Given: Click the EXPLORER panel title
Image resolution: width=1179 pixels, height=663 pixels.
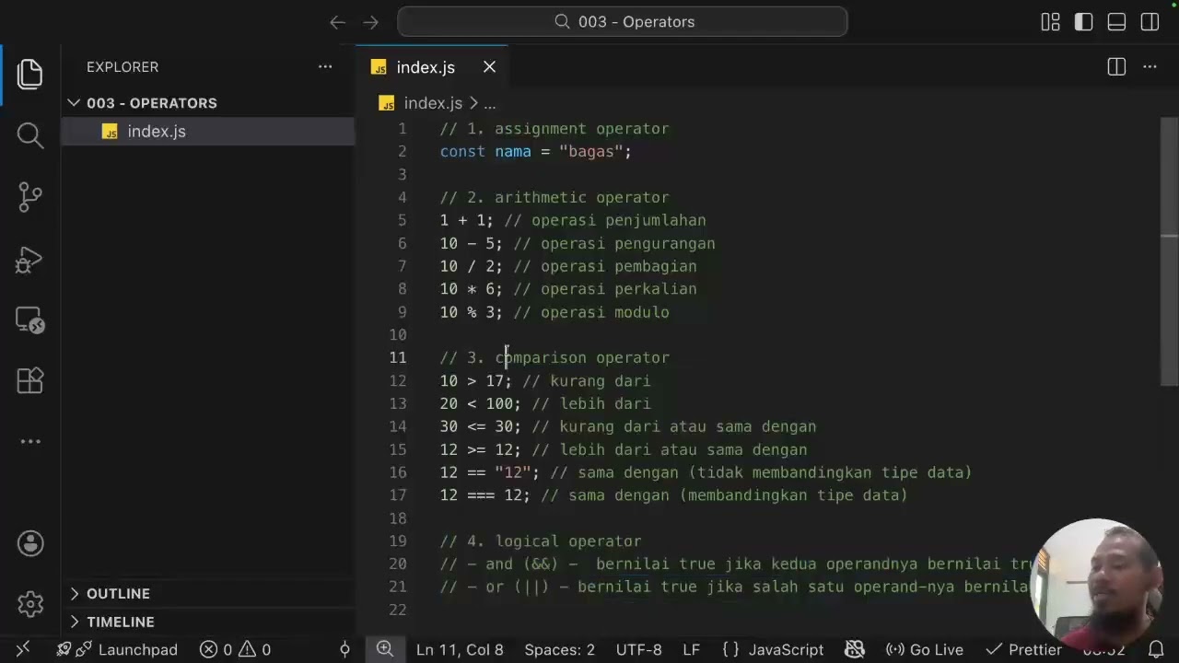Looking at the screenshot, I should 123,67.
